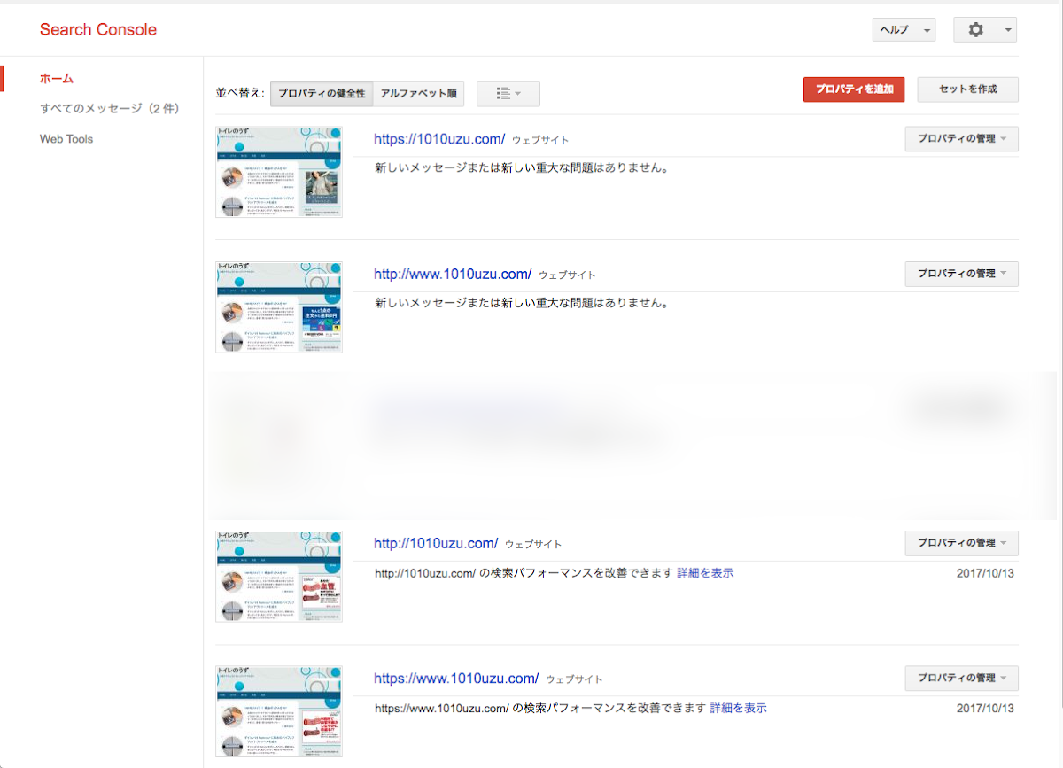
Task: Expand プロパティの管理 for https://1010uzu.com/
Action: (961, 139)
